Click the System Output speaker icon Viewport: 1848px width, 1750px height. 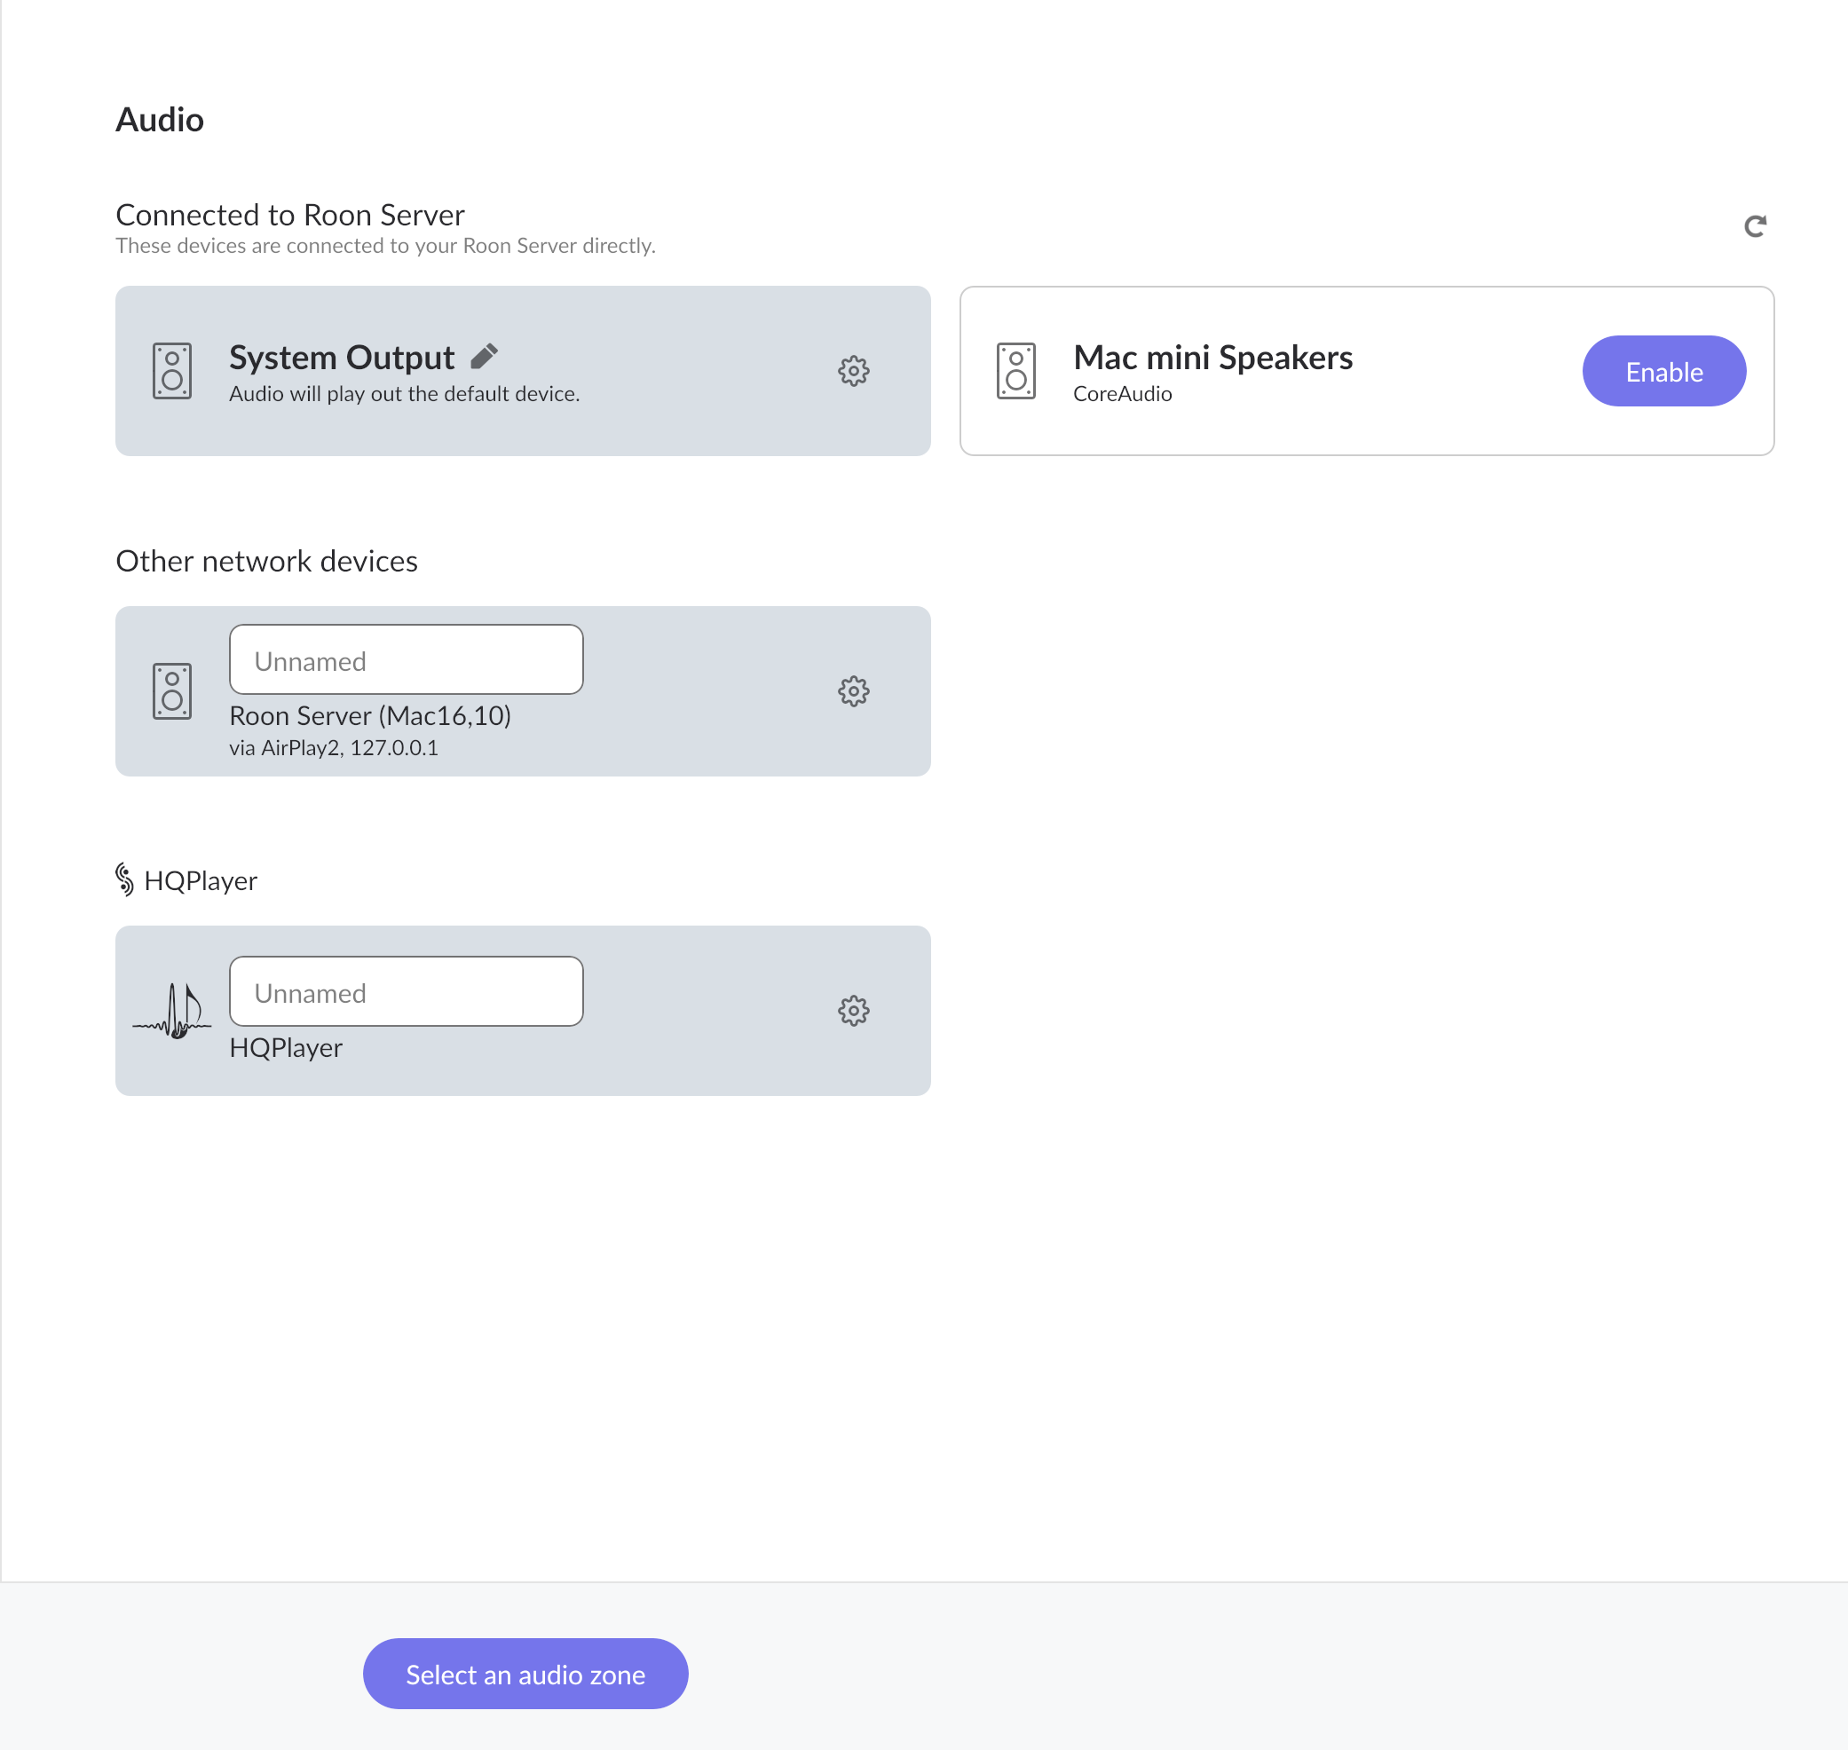point(171,370)
